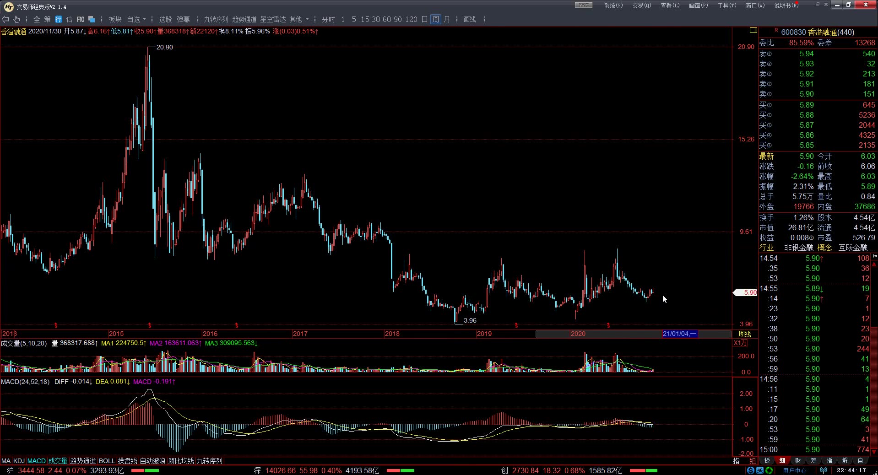Click the 选股 stock picker button
The height and width of the screenshot is (475, 878).
coord(165,19)
